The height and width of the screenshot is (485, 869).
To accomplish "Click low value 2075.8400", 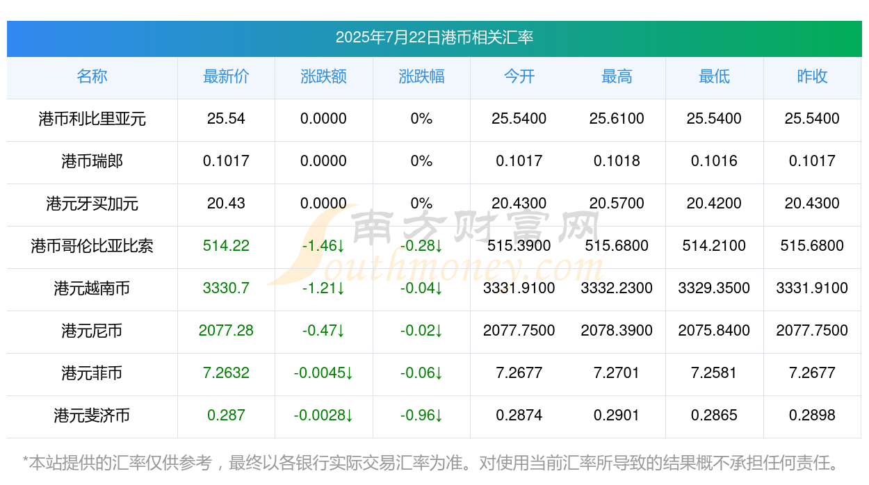I will click(x=714, y=331).
